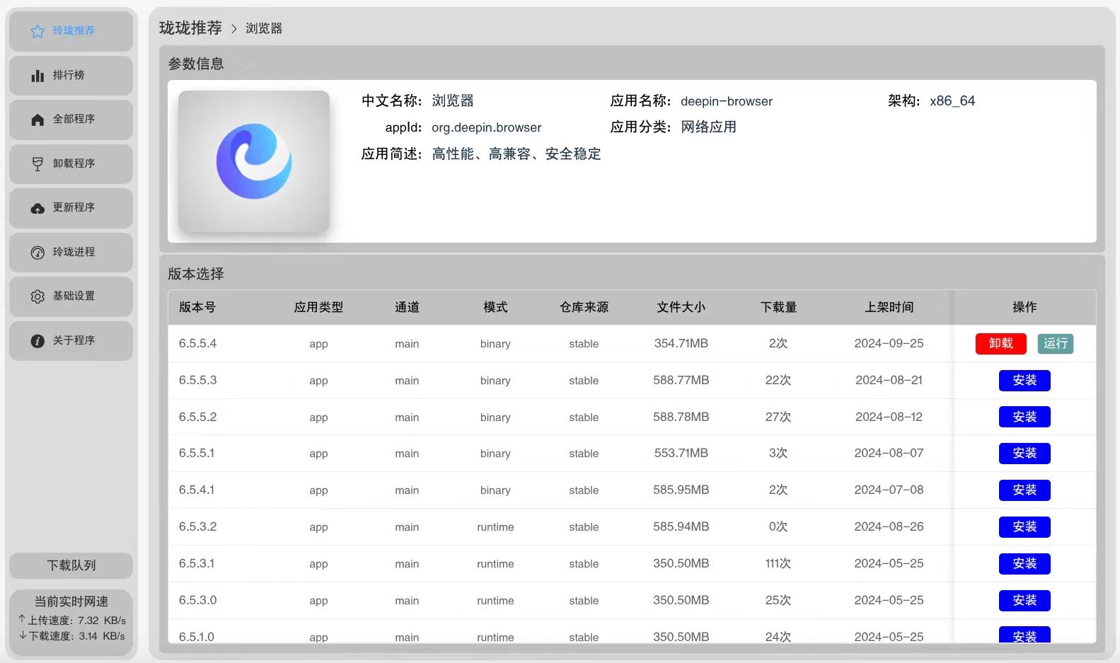Click download count 0次
Screen dimensions: 1120x663
pyautogui.click(x=778, y=526)
